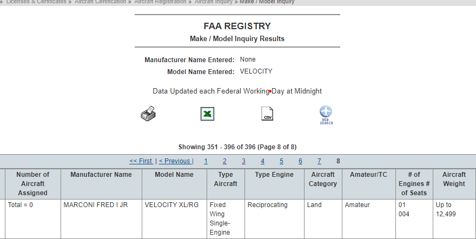Download results using the CSV icon
This screenshot has height=239, width=476.
[x=267, y=114]
